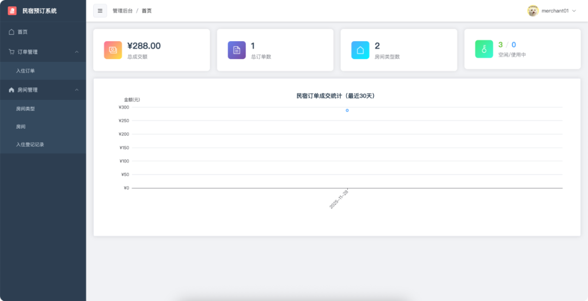This screenshot has width=588, height=301.
Task: Click the merchant01 avatar image
Action: (x=533, y=11)
